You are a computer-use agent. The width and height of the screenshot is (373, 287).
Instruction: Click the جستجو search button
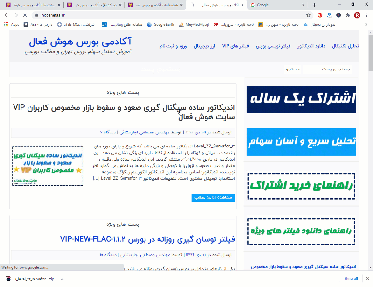293,70
